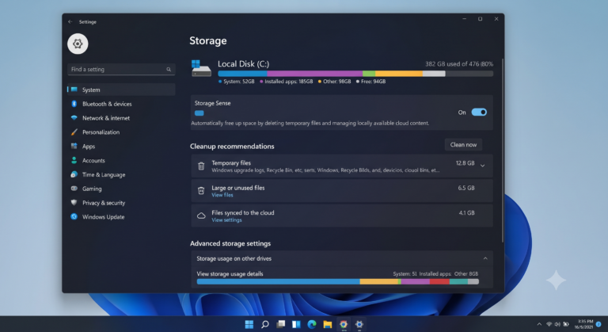This screenshot has height=332, width=608.
Task: Open the Windows Start button on taskbar
Action: 249,324
